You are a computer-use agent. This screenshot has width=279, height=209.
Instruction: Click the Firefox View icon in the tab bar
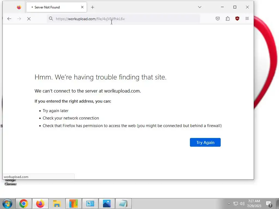19,7
